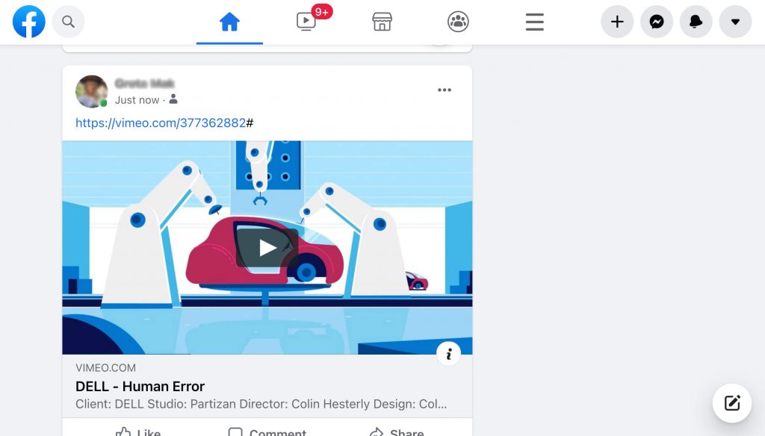Image resolution: width=765 pixels, height=436 pixels.
Task: Click the blurred poster name
Action: 144,84
